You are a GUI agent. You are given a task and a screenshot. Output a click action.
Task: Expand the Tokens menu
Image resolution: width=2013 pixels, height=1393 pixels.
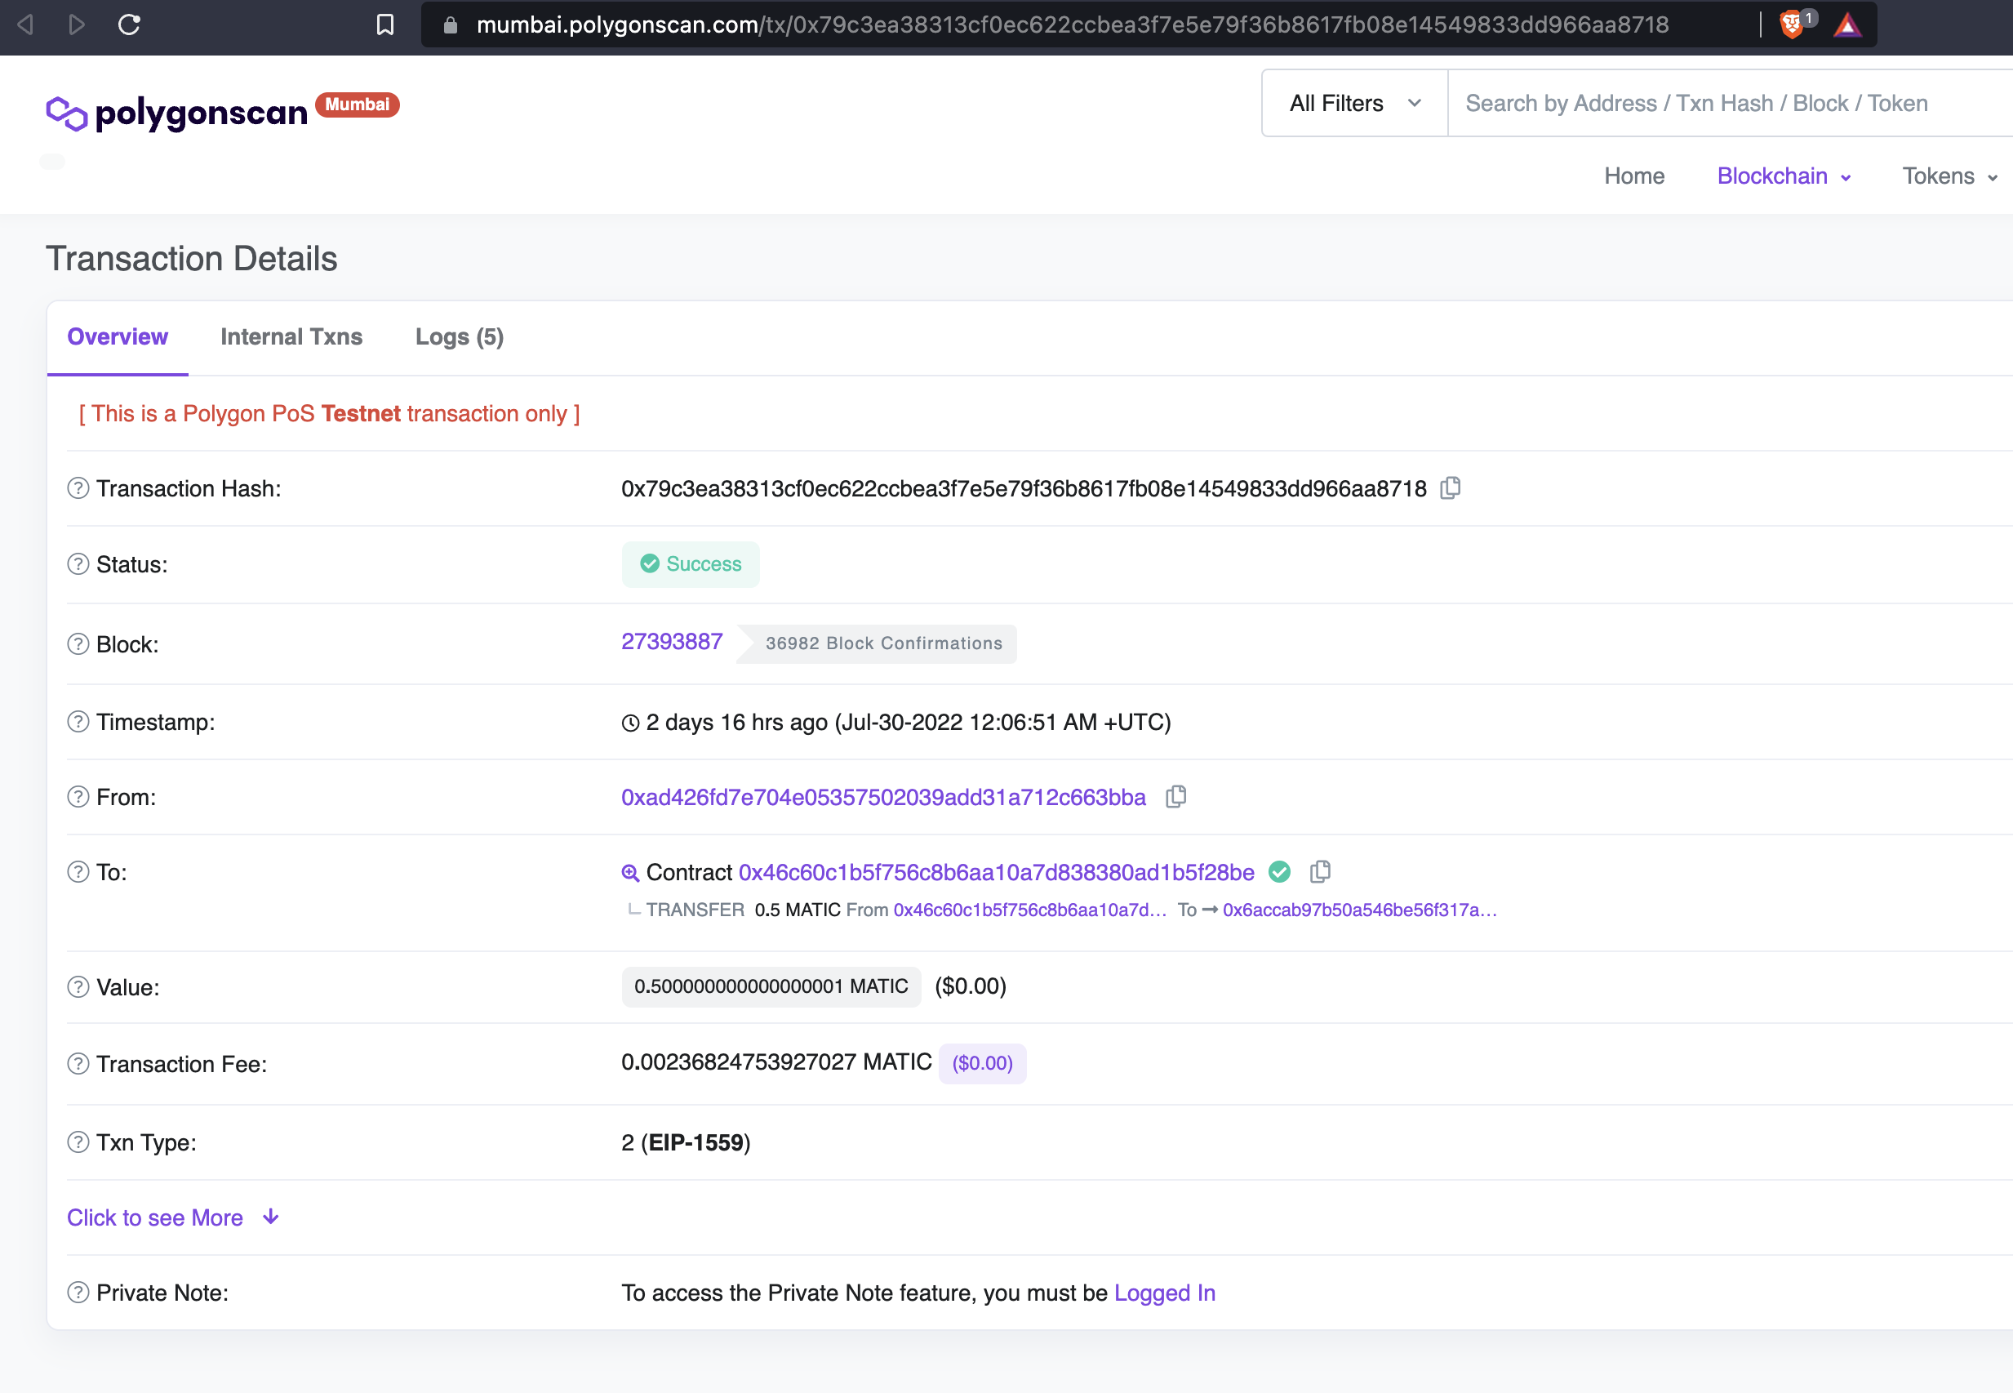pos(1949,176)
